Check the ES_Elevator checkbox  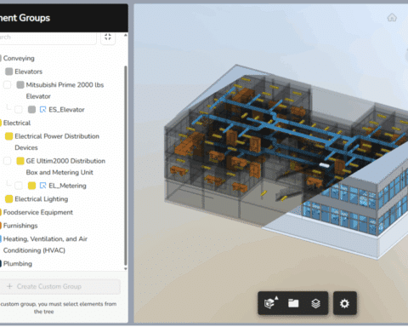click(19, 110)
